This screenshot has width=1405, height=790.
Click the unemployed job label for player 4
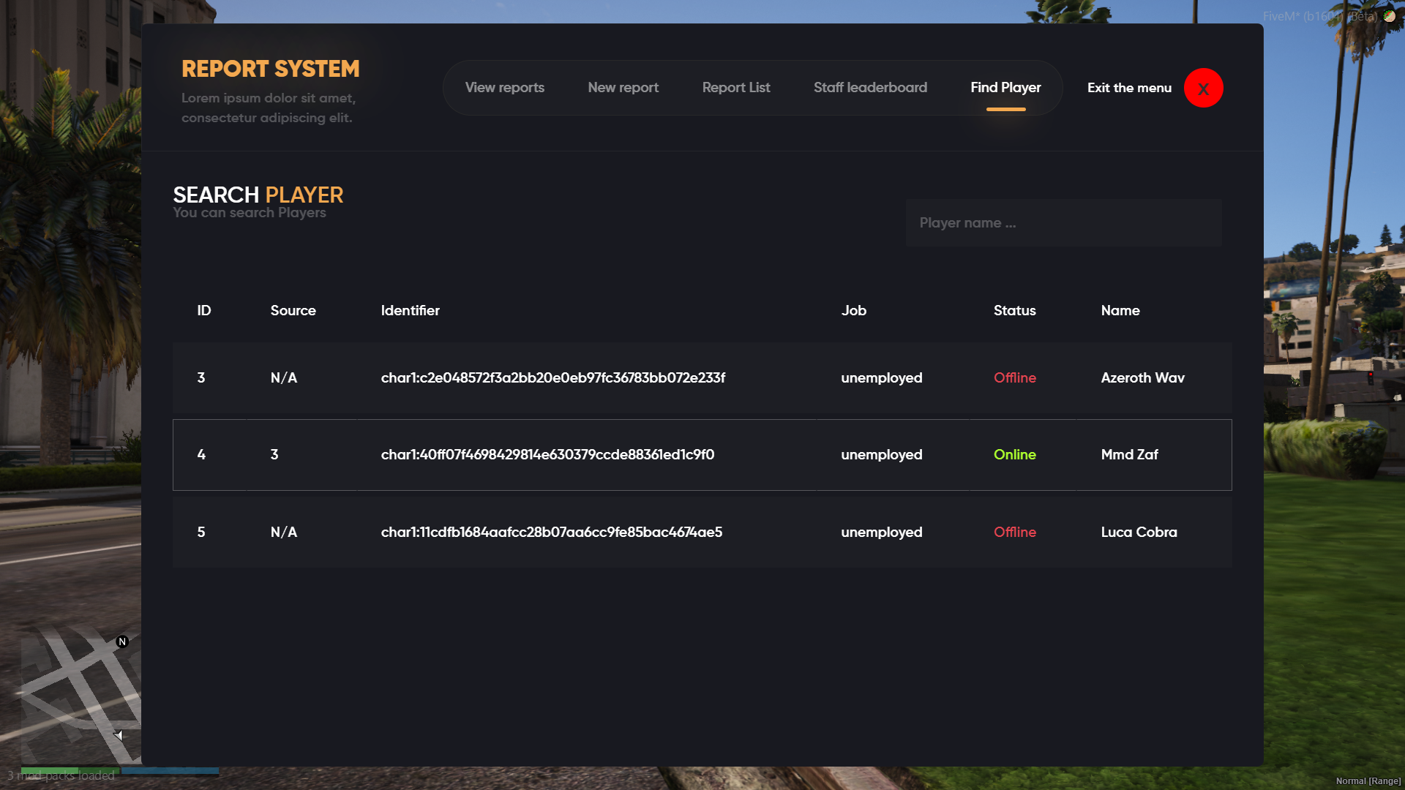[881, 454]
